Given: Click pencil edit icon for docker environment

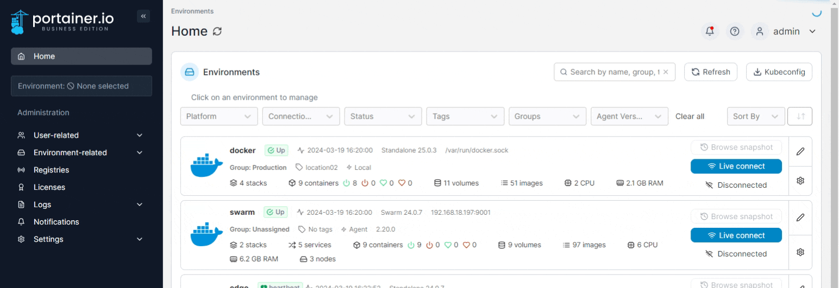Looking at the screenshot, I should (800, 151).
